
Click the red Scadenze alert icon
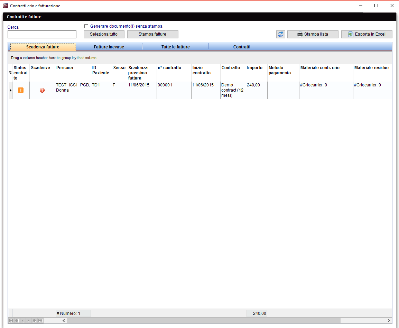click(42, 90)
